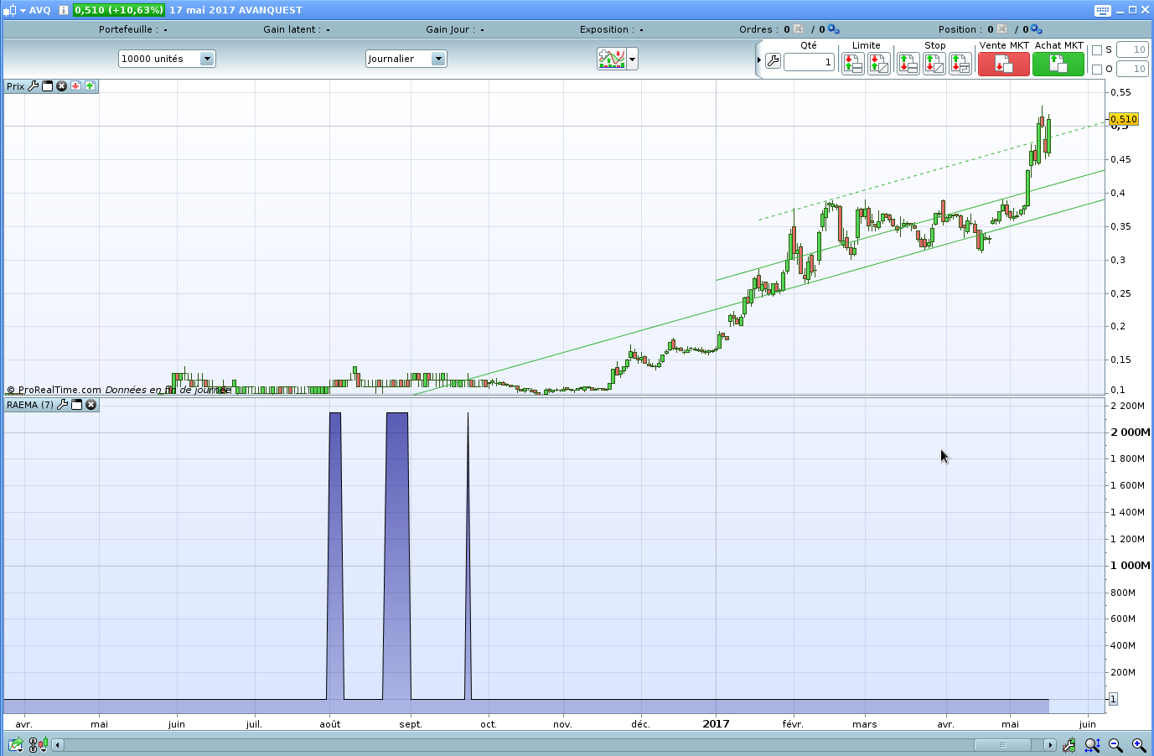Open the RAEMA (7) indicator wrench settings
The image size is (1154, 756).
[x=62, y=405]
